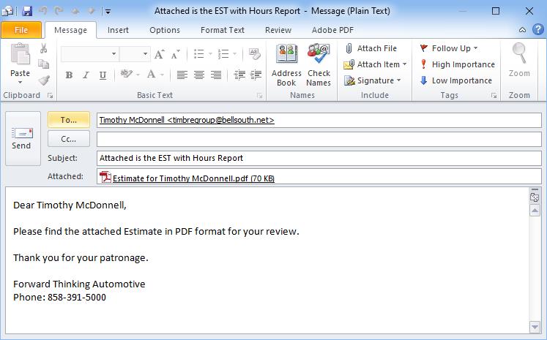Click the Attach File paperclip
This screenshot has width=547, height=340.
tap(350, 48)
